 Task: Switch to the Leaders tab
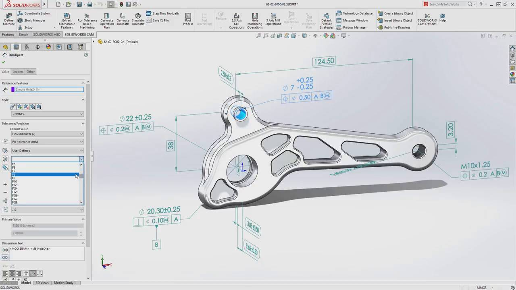point(18,72)
